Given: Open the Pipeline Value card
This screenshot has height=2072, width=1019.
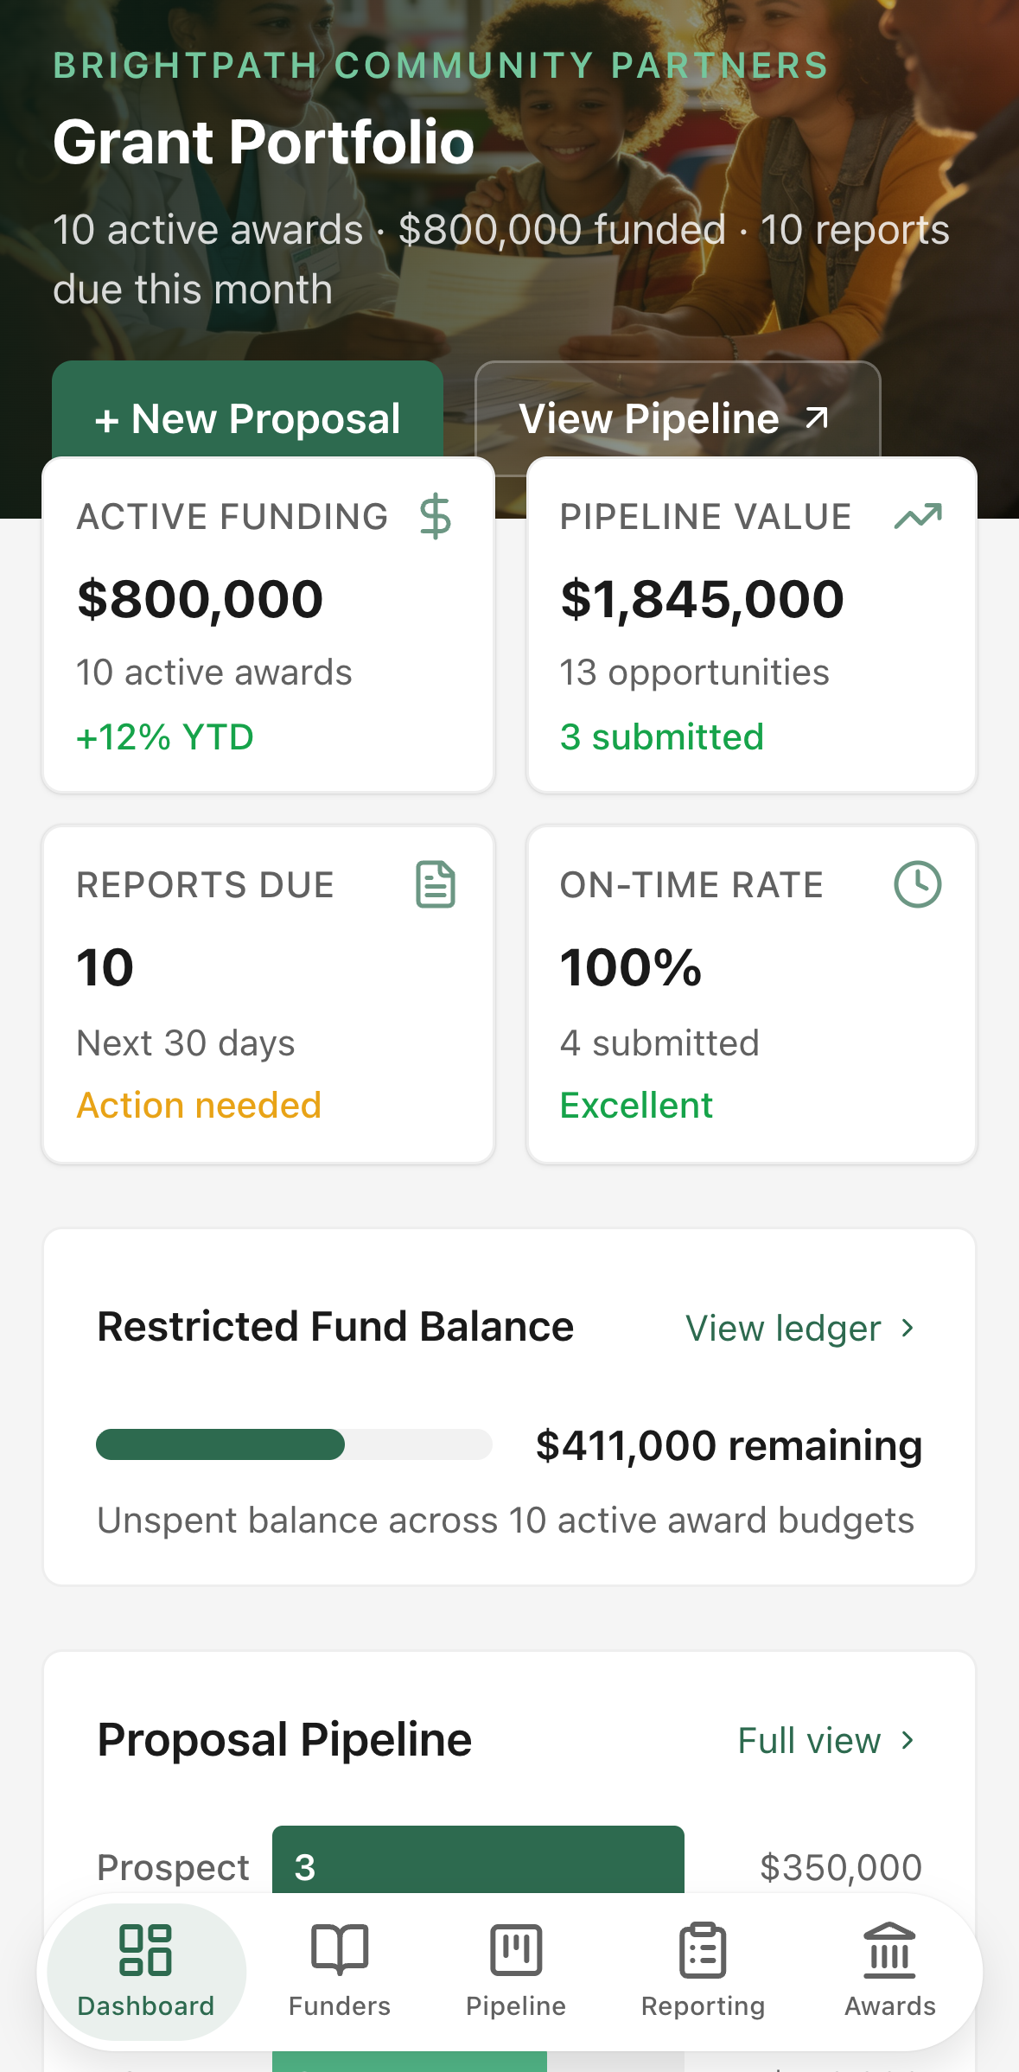Looking at the screenshot, I should click(752, 625).
